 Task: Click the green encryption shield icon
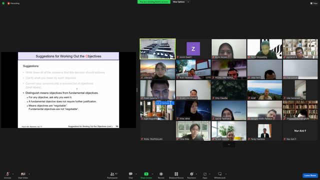tap(3, 3)
